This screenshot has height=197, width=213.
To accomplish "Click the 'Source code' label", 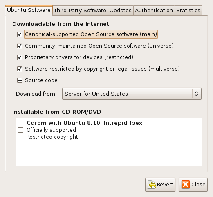I will click(41, 80).
